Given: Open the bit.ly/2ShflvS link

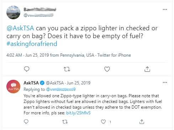Looking at the screenshot, I should click(78, 113).
